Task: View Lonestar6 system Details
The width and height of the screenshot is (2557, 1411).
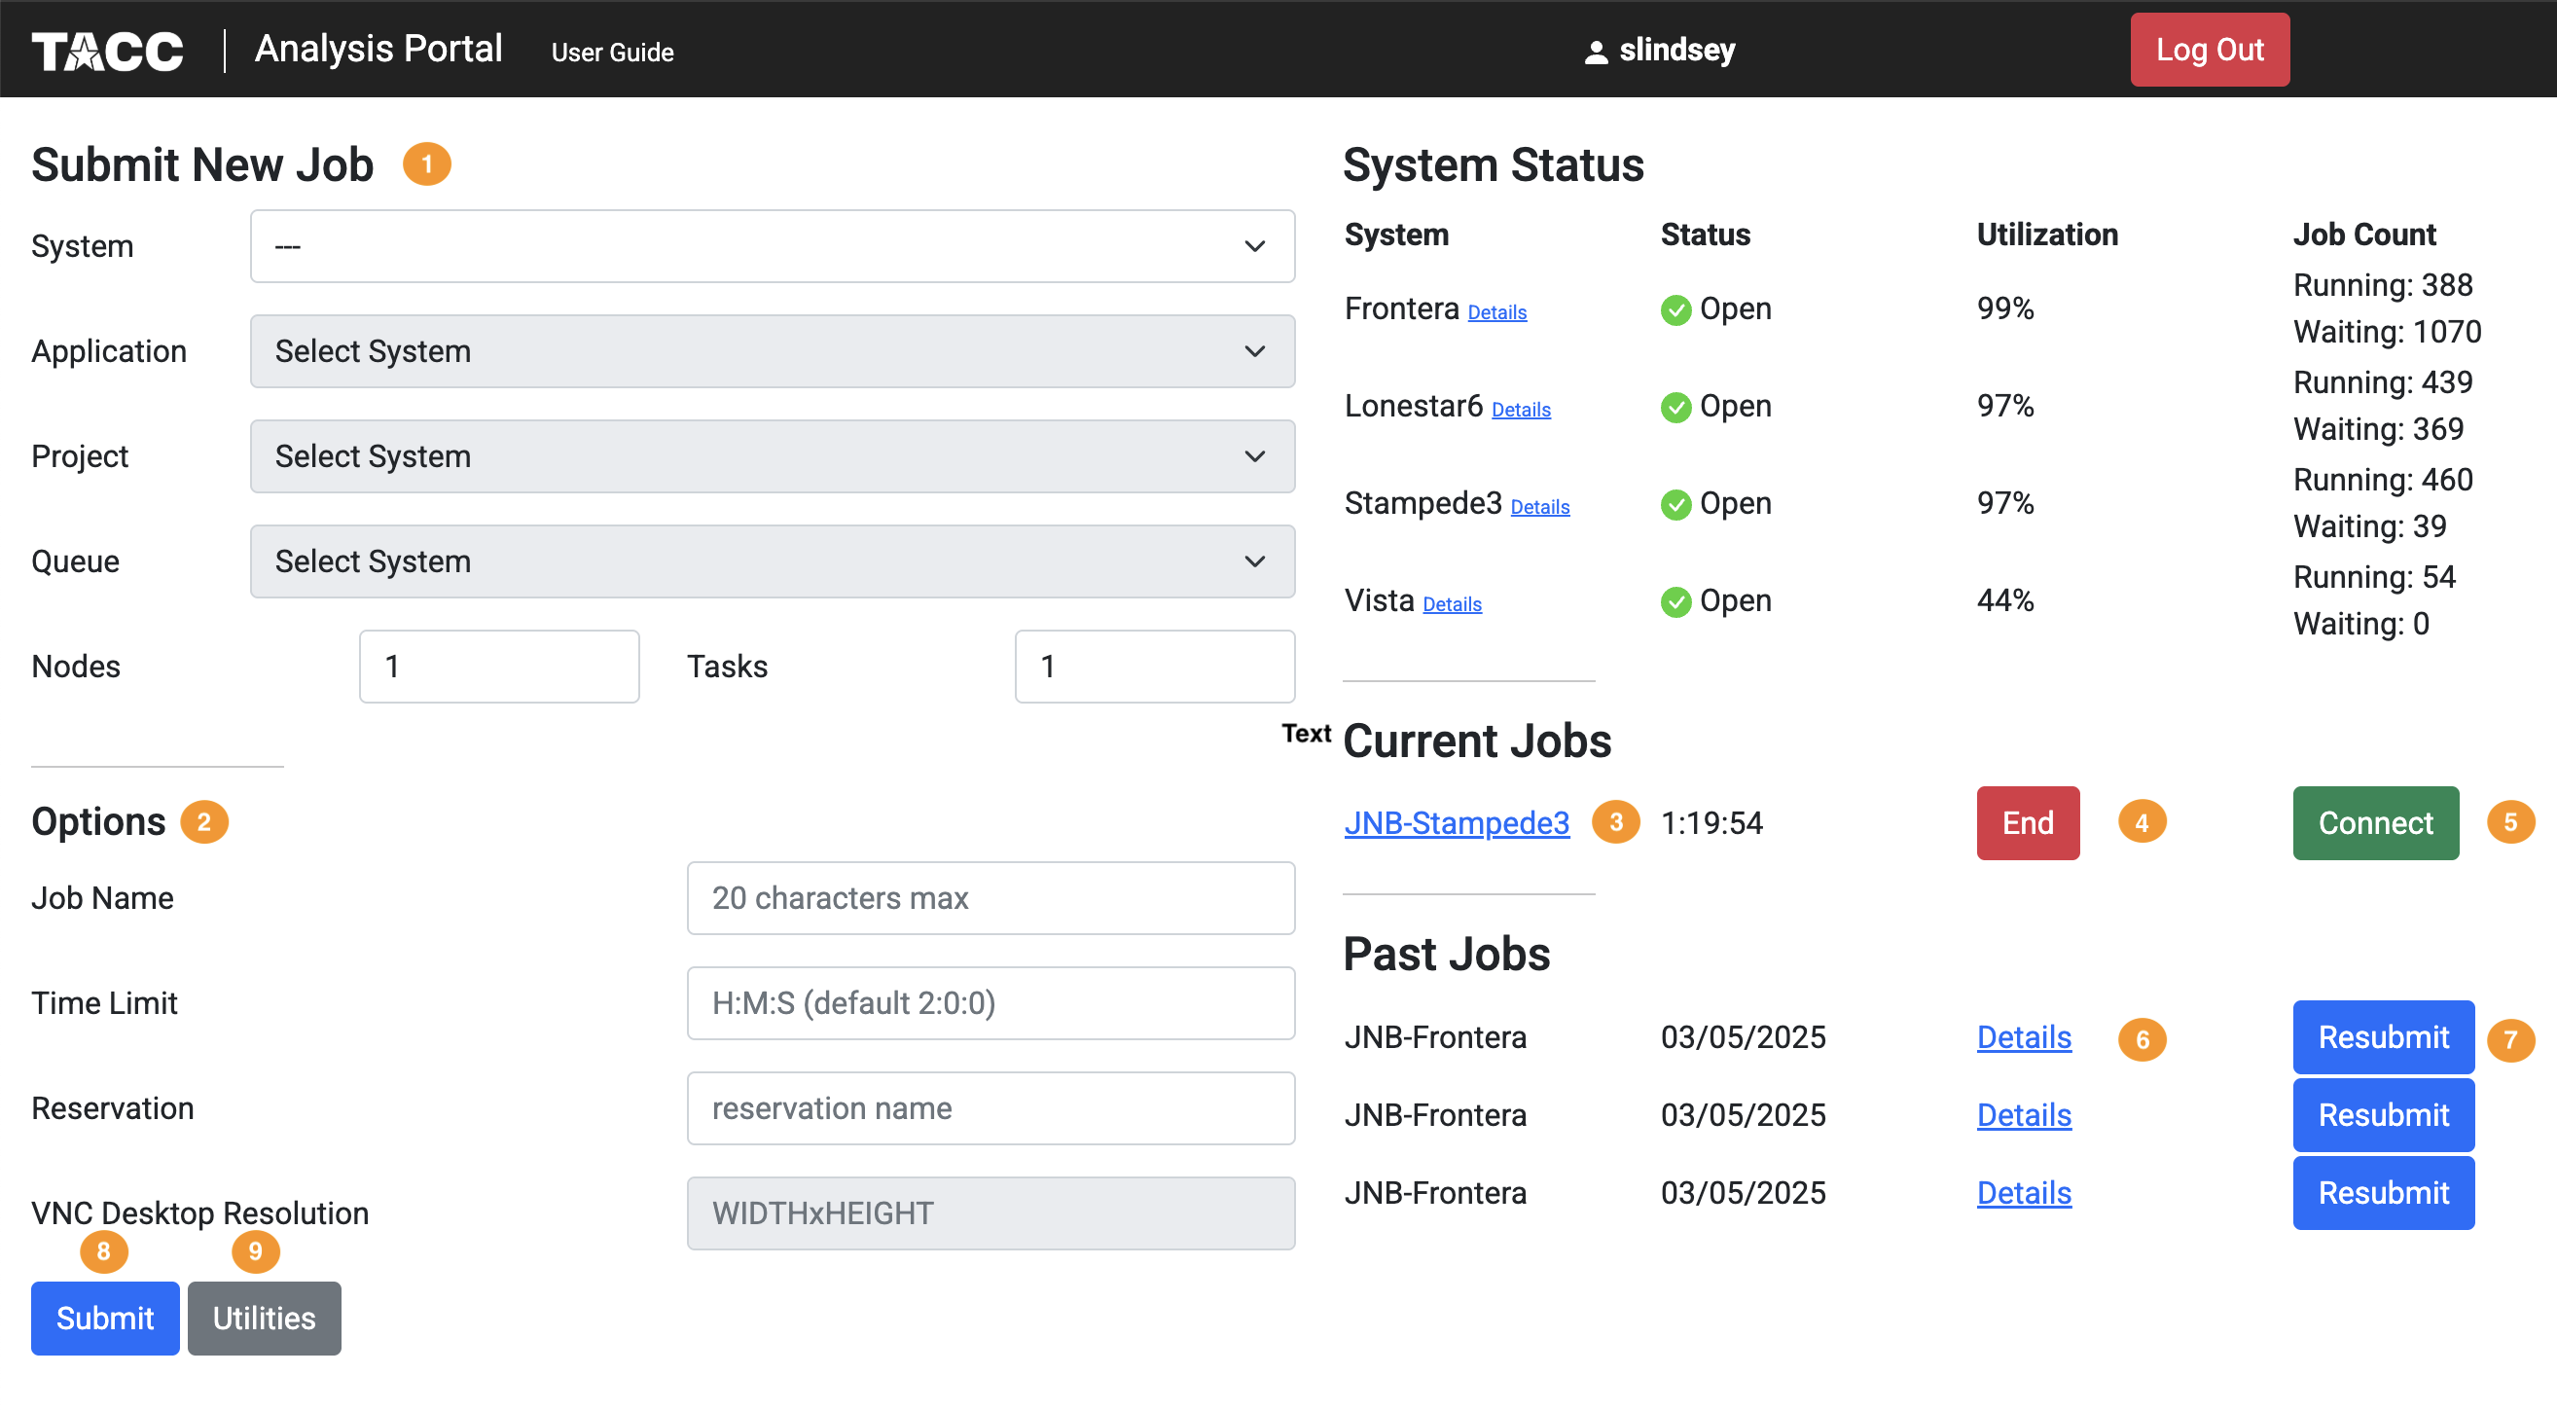Action: tap(1521, 410)
